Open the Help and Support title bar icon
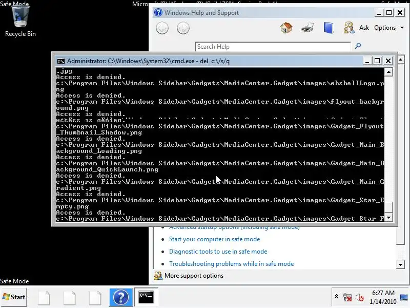Image resolution: width=410 pixels, height=308 pixels. 158,12
